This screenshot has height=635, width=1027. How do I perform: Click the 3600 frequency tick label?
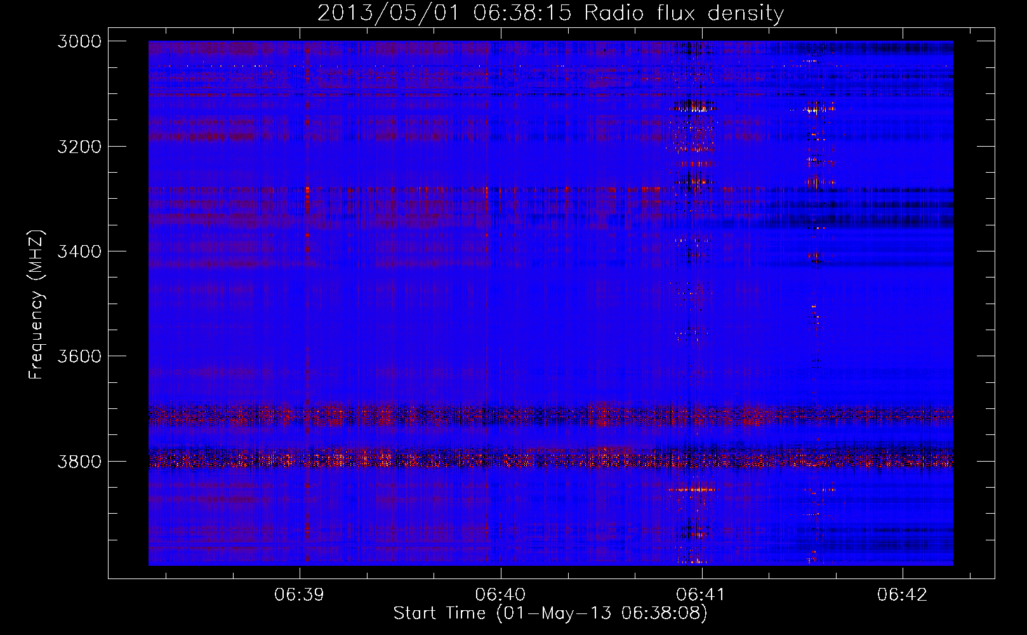click(79, 356)
